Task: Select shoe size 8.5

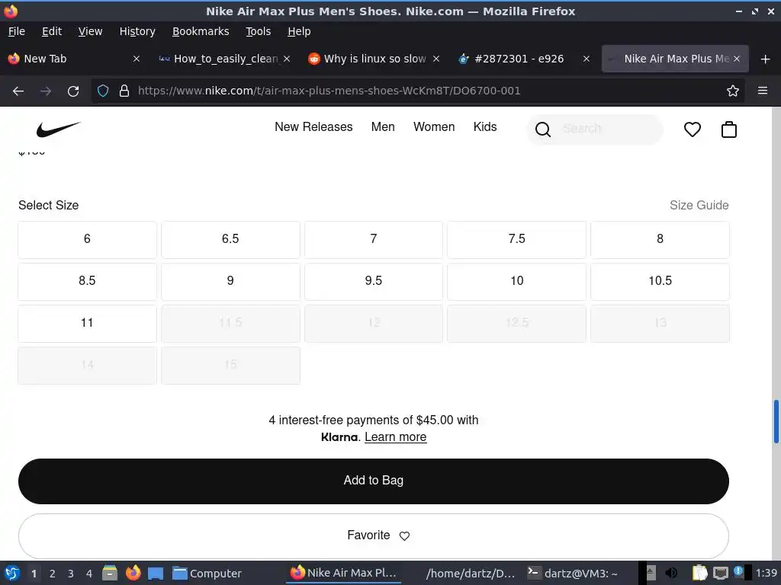Action: pos(87,281)
